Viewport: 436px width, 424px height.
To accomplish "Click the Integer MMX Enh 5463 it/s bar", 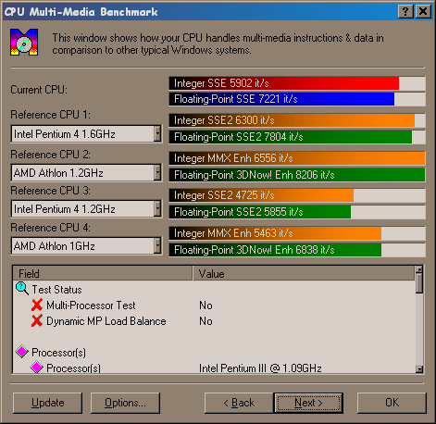I will pos(297,233).
